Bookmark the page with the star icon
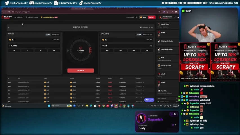Viewport: 240px width, 135px height. [159, 12]
